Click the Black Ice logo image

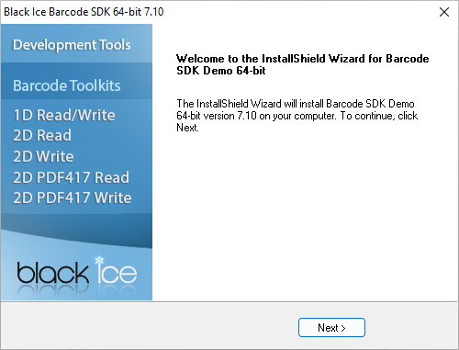76,273
